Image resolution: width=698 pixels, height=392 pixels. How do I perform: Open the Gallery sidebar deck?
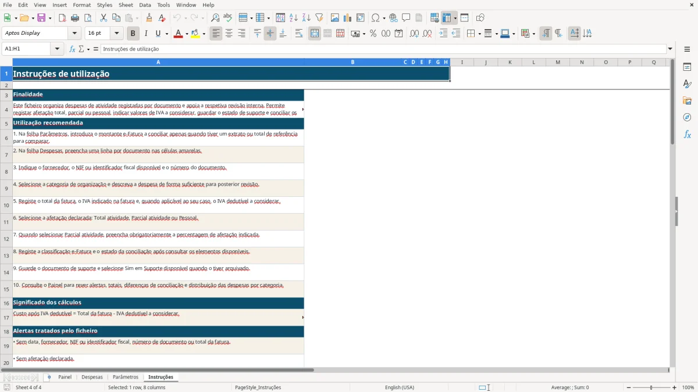pos(687,101)
